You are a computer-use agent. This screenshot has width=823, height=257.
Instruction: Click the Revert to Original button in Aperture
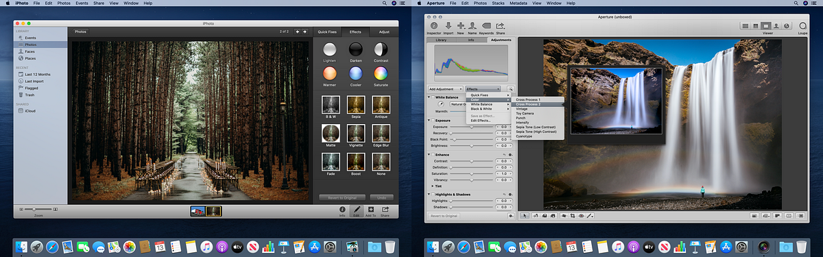pos(444,216)
